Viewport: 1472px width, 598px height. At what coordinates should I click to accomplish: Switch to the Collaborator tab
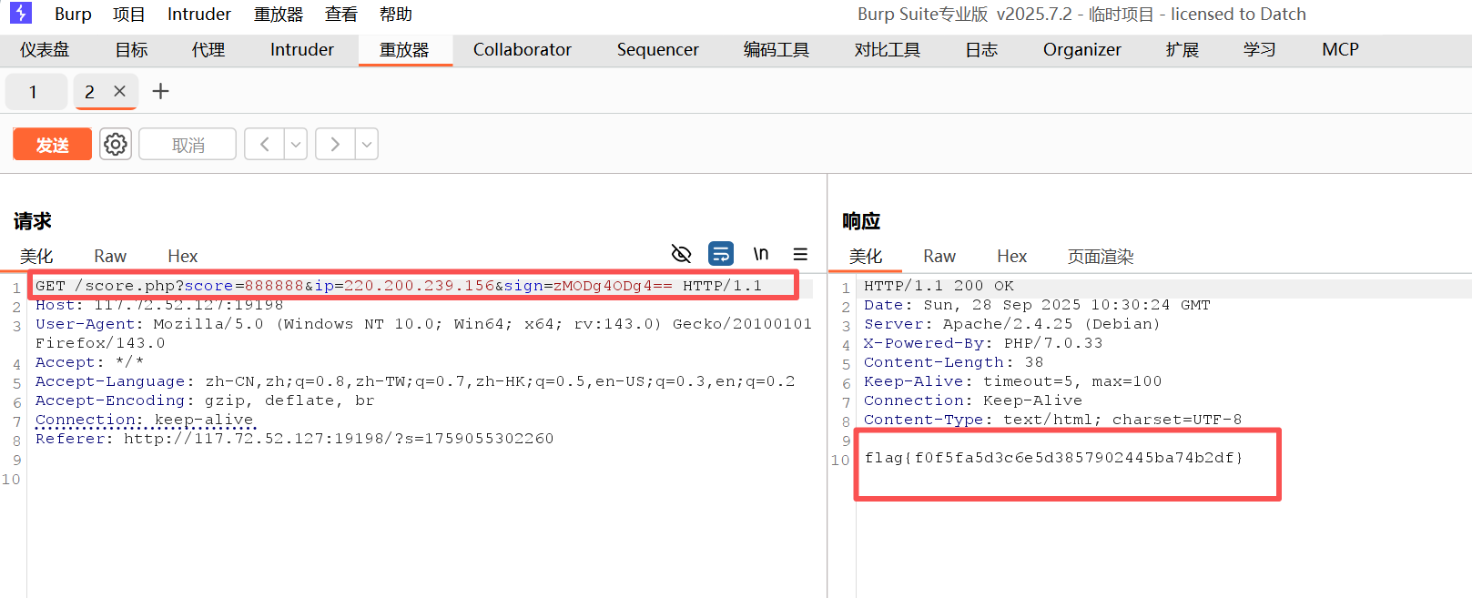click(x=523, y=49)
